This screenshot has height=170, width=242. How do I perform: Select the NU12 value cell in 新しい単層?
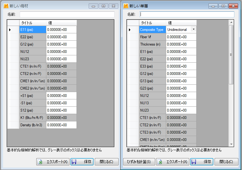pyautogui.click(x=181, y=96)
